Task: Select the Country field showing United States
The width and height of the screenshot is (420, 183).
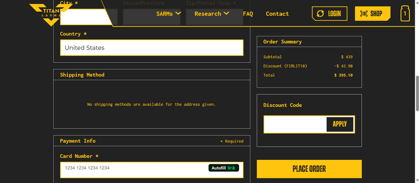Action: (152, 48)
